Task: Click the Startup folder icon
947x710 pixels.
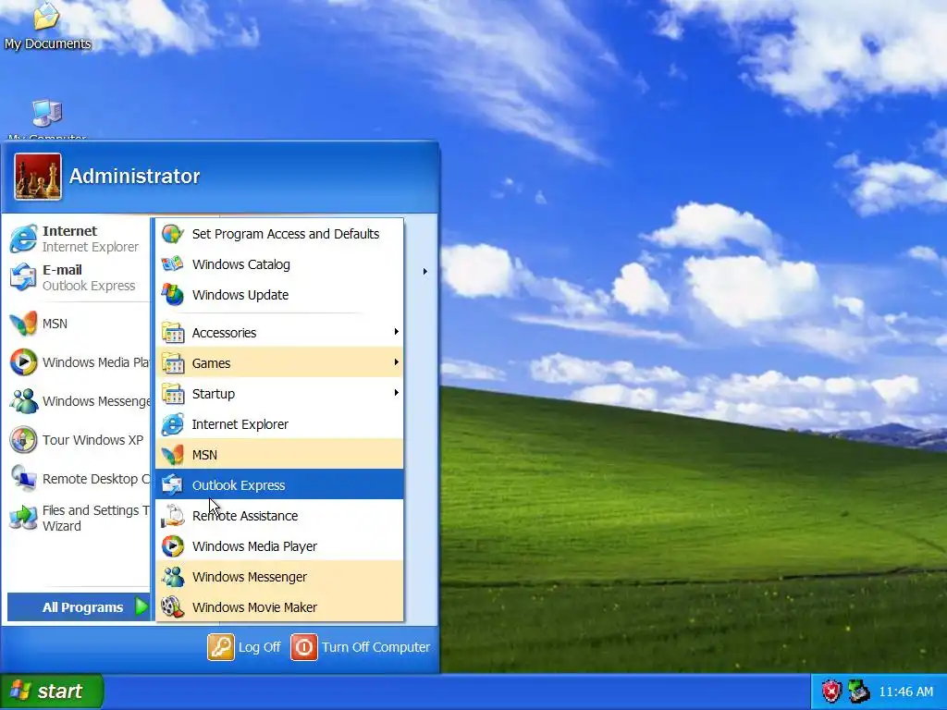Action: point(173,394)
